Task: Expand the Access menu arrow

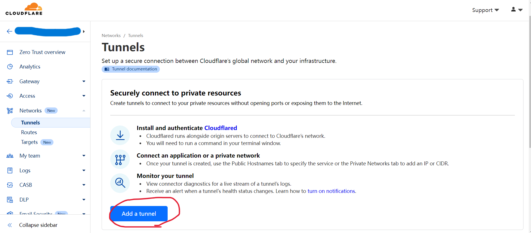Action: pos(84,96)
